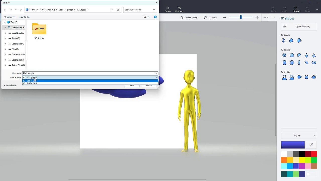
Task: Refresh the 3D Objects folder view
Action: point(118,10)
